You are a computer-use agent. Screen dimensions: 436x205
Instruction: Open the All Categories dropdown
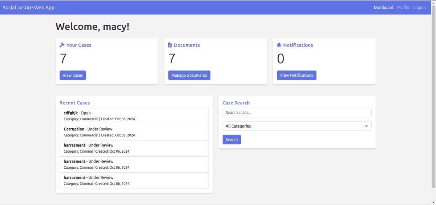297,126
